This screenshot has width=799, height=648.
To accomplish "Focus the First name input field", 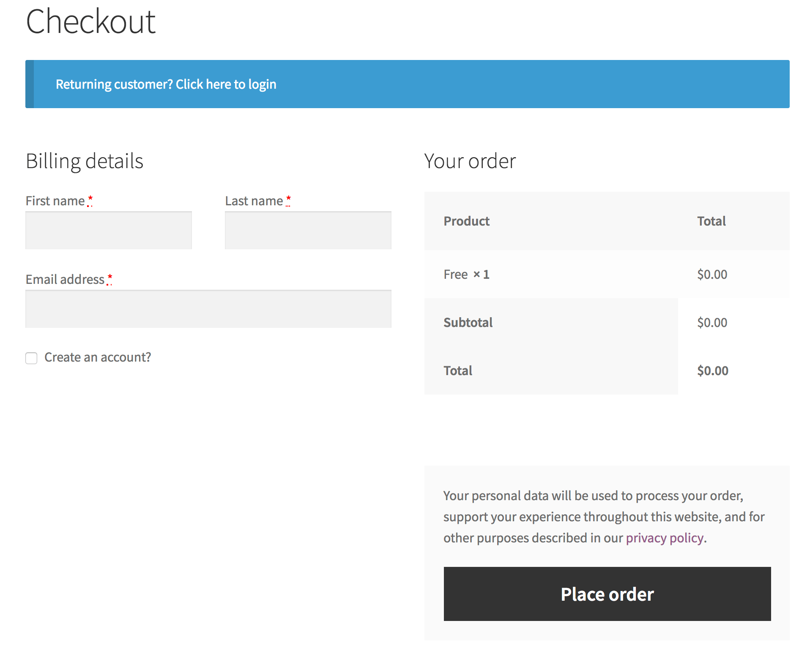I will (x=109, y=230).
